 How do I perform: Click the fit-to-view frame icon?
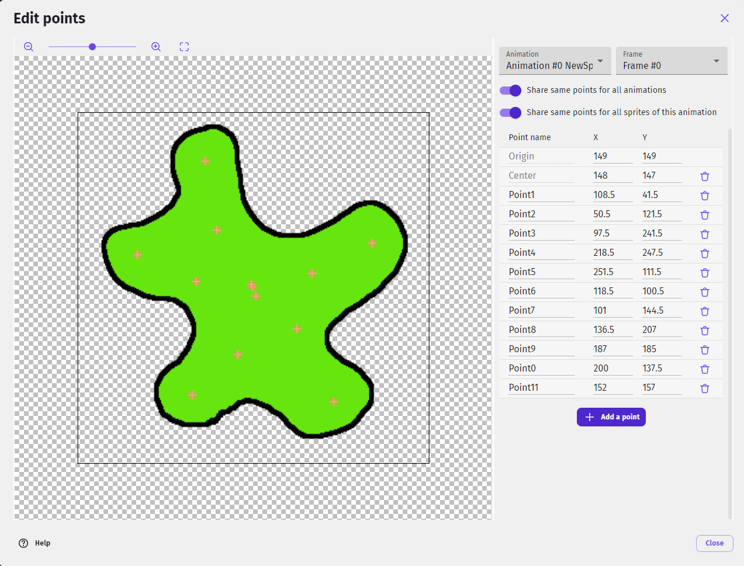184,47
